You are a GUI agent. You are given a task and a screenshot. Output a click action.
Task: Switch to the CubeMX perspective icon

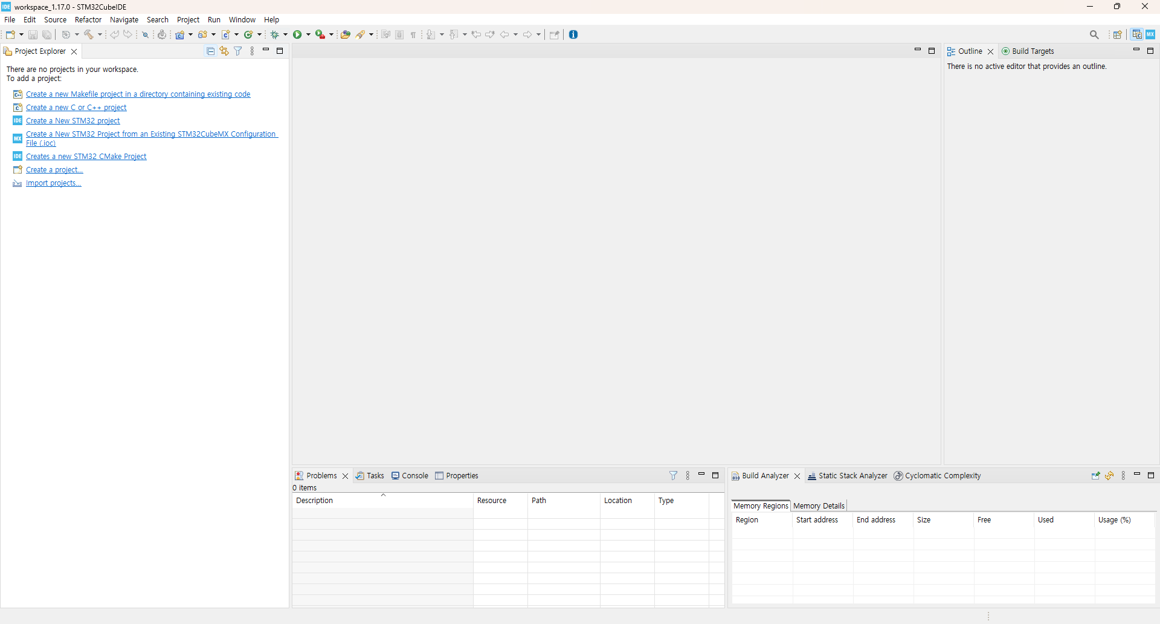pos(1150,34)
